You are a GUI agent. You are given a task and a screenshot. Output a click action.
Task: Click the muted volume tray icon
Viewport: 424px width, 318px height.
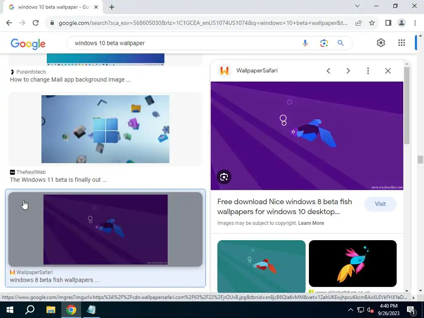click(x=371, y=310)
